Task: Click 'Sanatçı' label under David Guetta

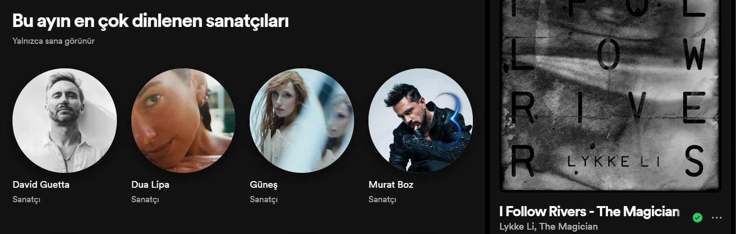Action: click(26, 199)
